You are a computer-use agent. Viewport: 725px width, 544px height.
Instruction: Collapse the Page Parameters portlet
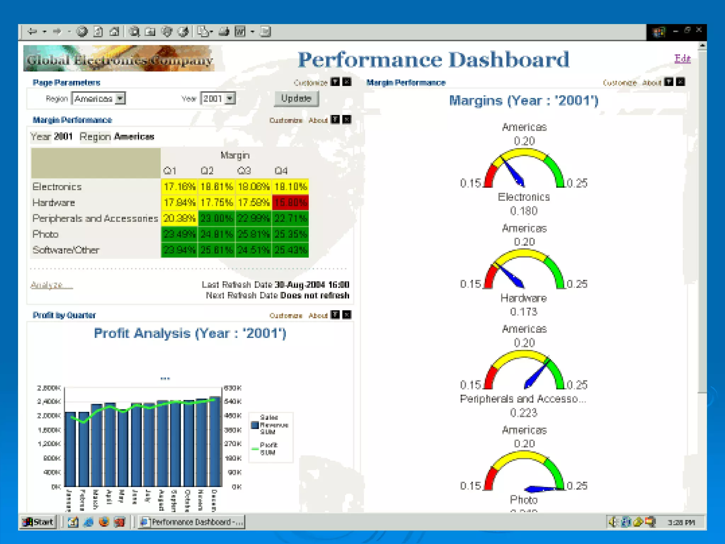point(335,82)
